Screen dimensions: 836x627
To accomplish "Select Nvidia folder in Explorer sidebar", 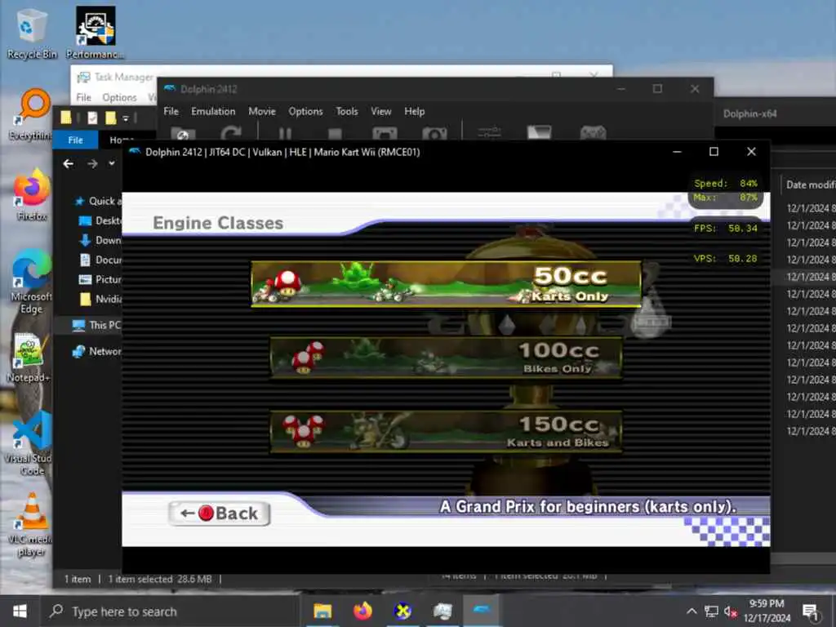I will [100, 299].
